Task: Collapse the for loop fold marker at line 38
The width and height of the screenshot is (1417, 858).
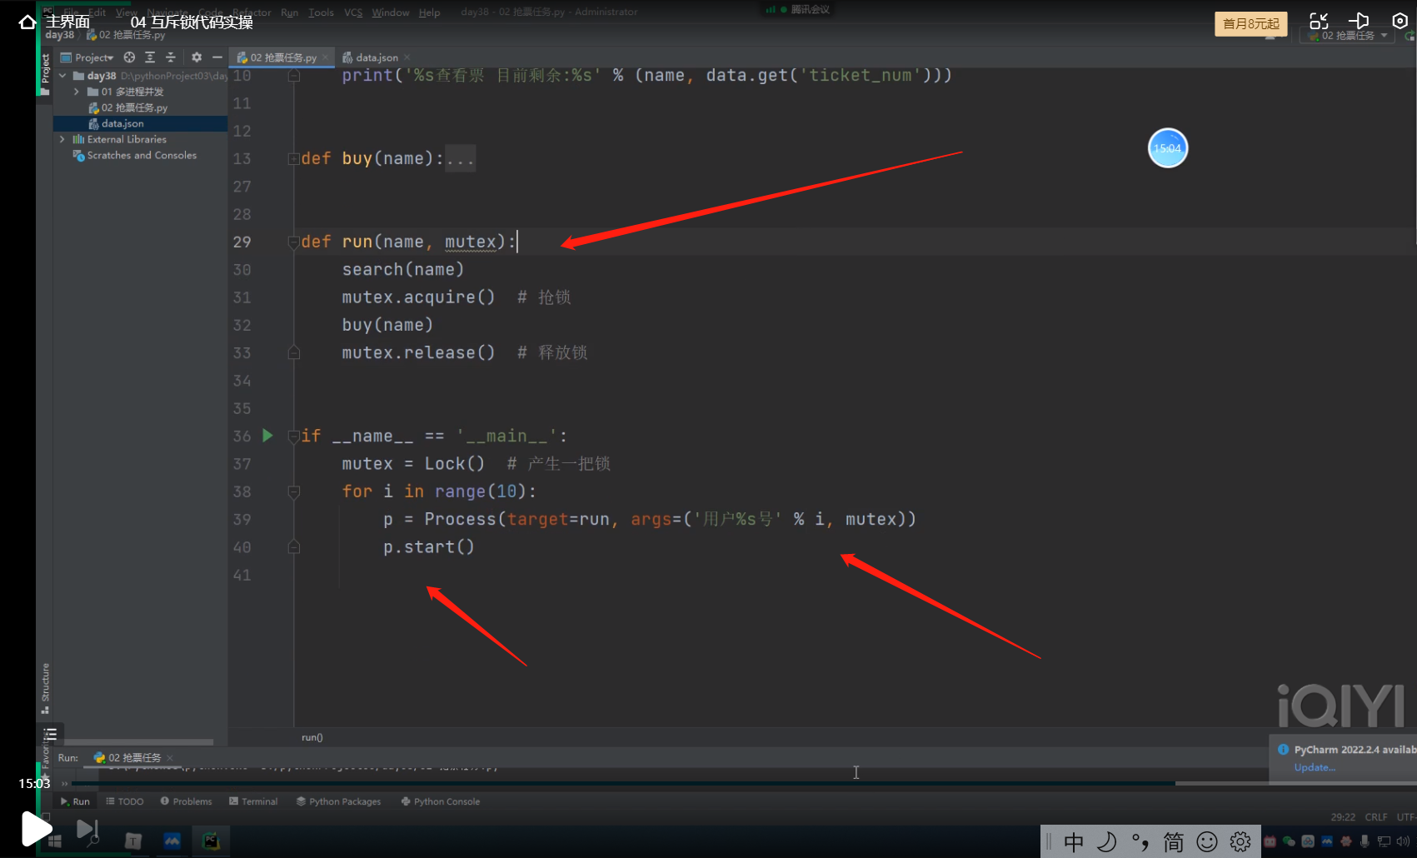Action: point(293,491)
